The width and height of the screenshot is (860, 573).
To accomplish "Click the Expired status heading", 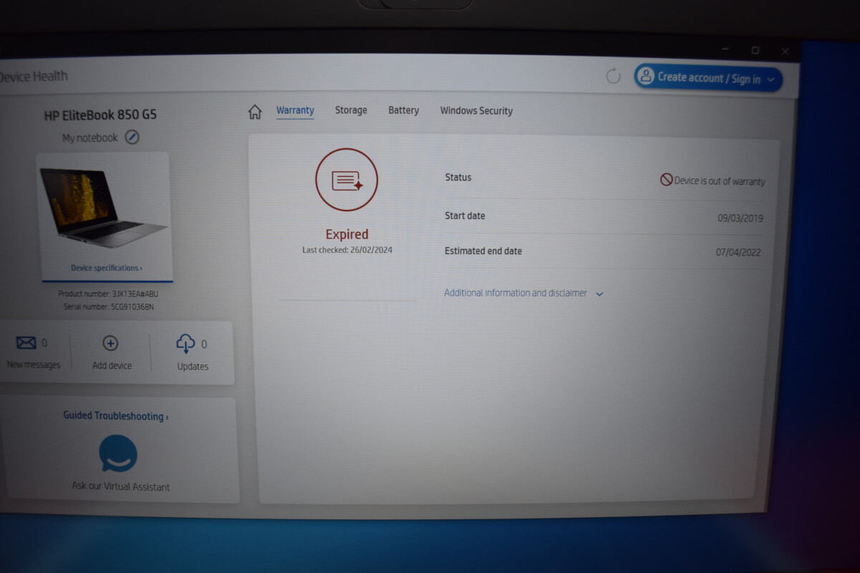I will pos(347,234).
